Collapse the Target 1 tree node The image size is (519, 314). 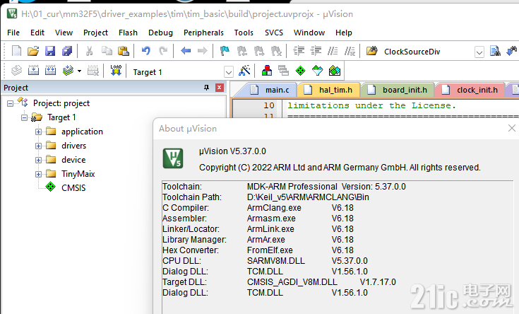pos(24,117)
